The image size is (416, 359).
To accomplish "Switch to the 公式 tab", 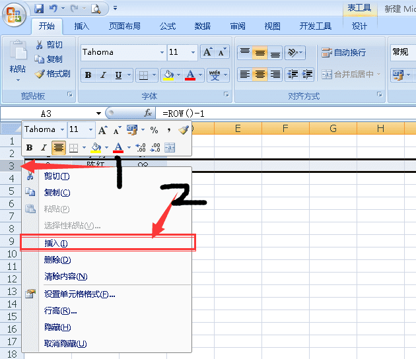I will point(168,26).
